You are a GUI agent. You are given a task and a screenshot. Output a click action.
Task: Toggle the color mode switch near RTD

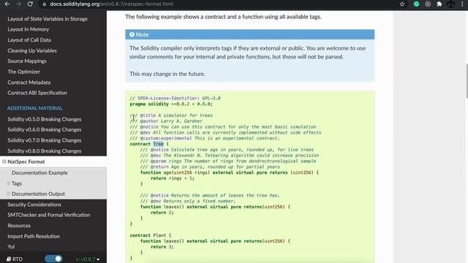[53, 259]
